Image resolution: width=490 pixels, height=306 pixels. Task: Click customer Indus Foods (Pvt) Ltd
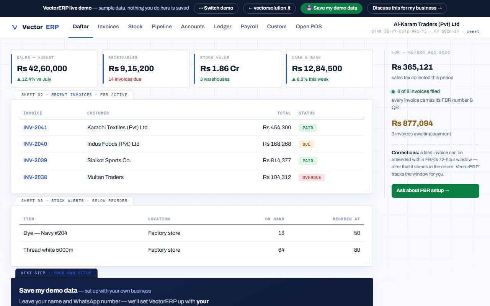coord(113,144)
